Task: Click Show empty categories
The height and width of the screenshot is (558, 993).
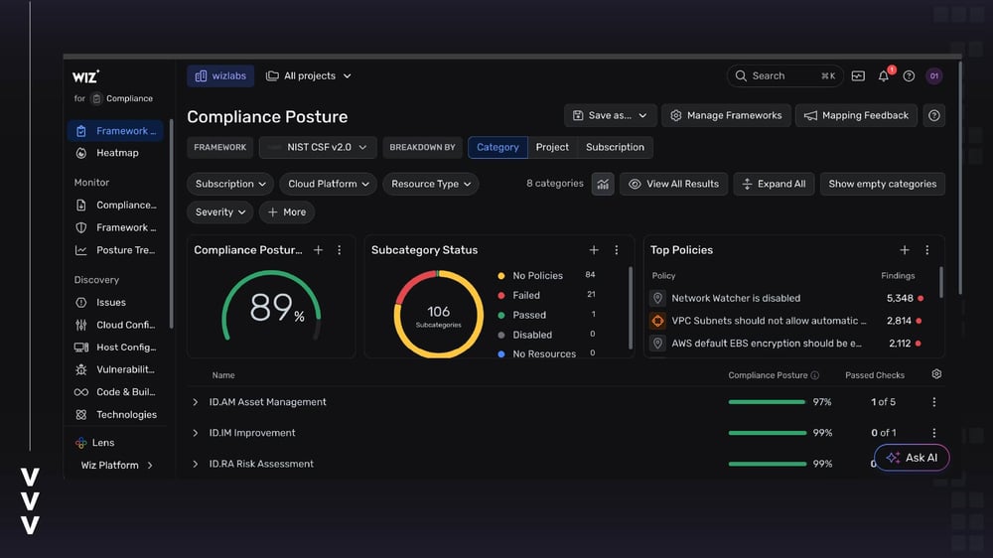Action: (x=882, y=184)
